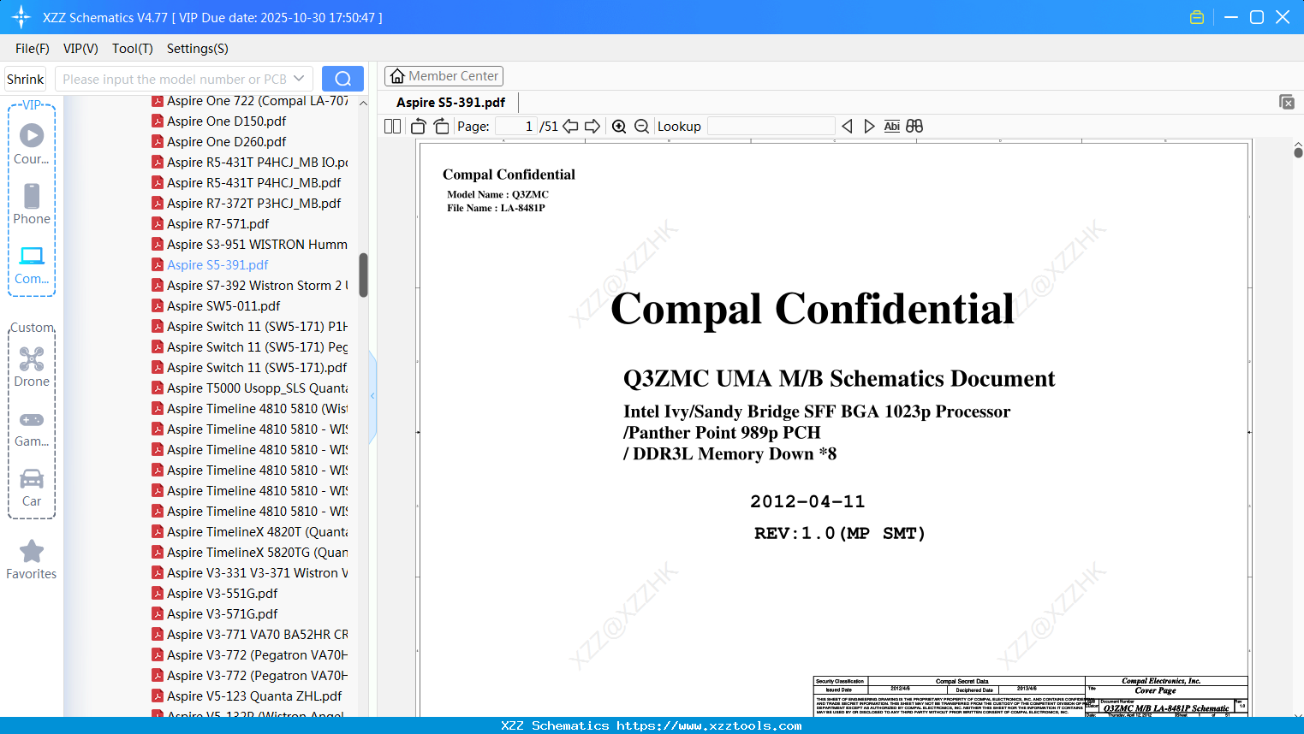Expand the model number dropdown

[x=299, y=79]
